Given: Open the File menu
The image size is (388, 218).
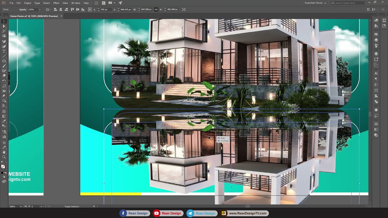Looking at the screenshot, I should coord(11,3).
